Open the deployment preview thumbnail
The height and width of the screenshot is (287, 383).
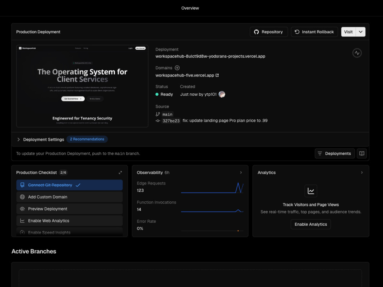click(x=82, y=86)
